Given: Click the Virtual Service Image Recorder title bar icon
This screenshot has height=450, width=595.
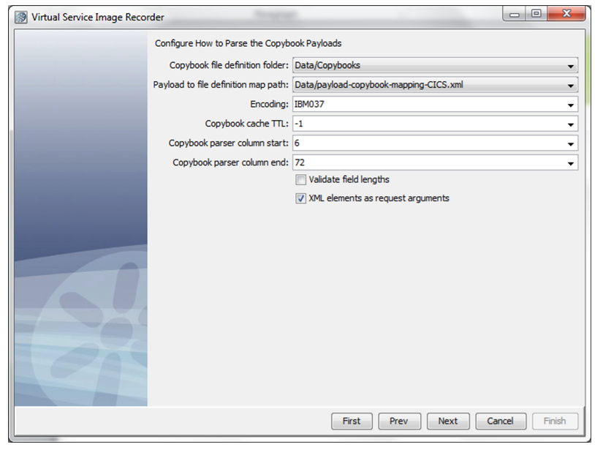Looking at the screenshot, I should [20, 16].
